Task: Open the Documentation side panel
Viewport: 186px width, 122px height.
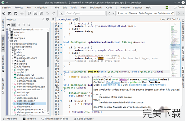Action: 183,77
